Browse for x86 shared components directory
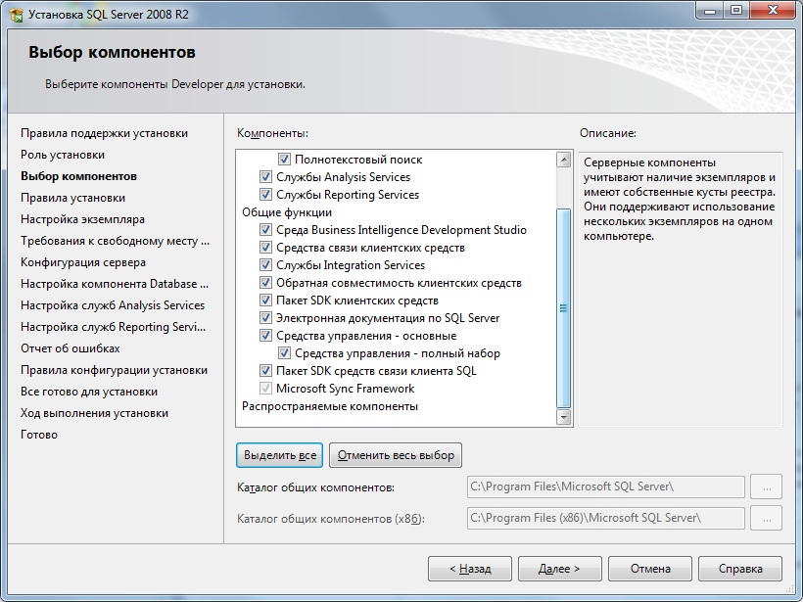The image size is (803, 602). coord(766,518)
